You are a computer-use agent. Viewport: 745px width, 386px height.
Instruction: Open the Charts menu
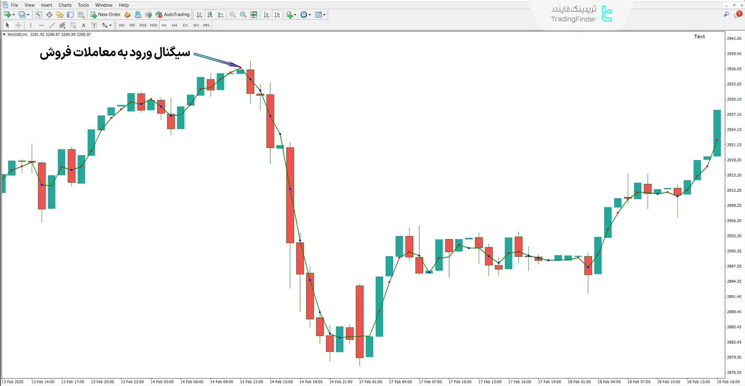65,5
